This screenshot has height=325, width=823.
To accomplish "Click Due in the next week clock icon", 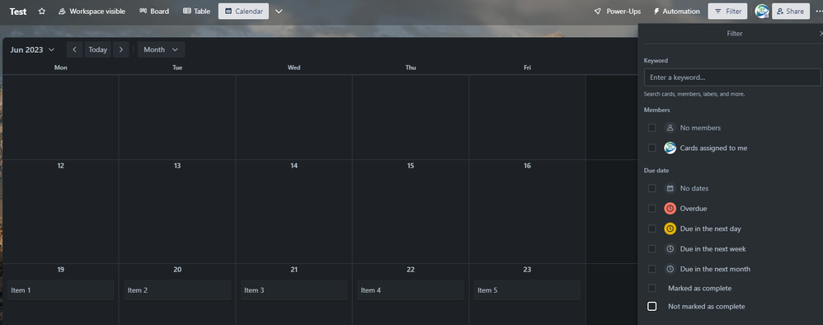I will click(670, 249).
